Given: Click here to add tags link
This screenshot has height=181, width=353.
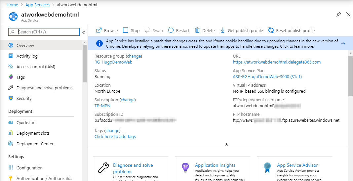Looking at the screenshot, I should click(x=115, y=137).
